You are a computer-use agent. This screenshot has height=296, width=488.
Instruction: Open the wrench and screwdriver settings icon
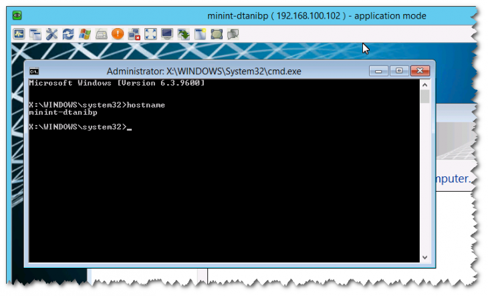[x=51, y=34]
